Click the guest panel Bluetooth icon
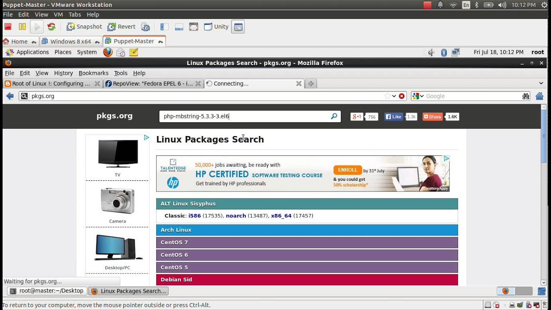This screenshot has height=310, width=551. [x=444, y=52]
